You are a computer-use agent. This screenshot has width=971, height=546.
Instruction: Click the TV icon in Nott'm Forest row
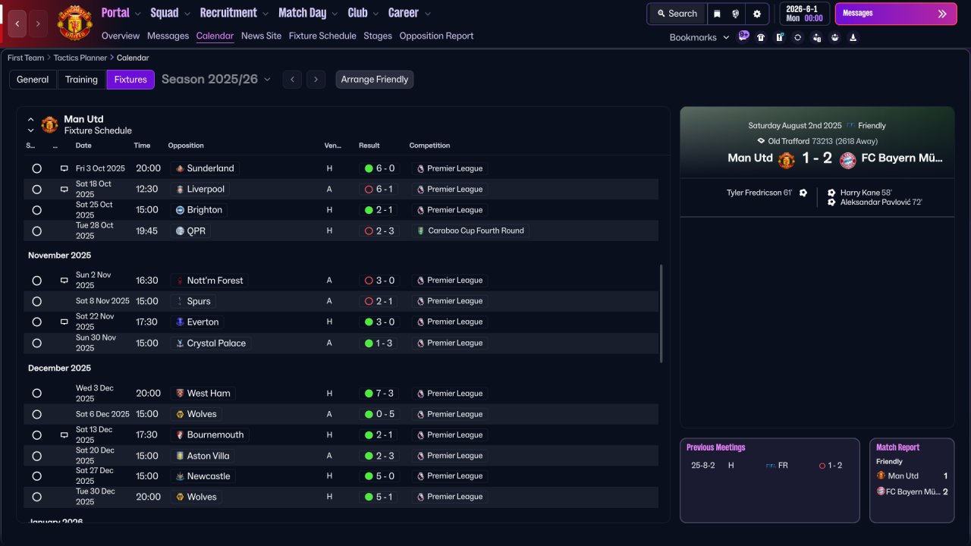tap(64, 281)
